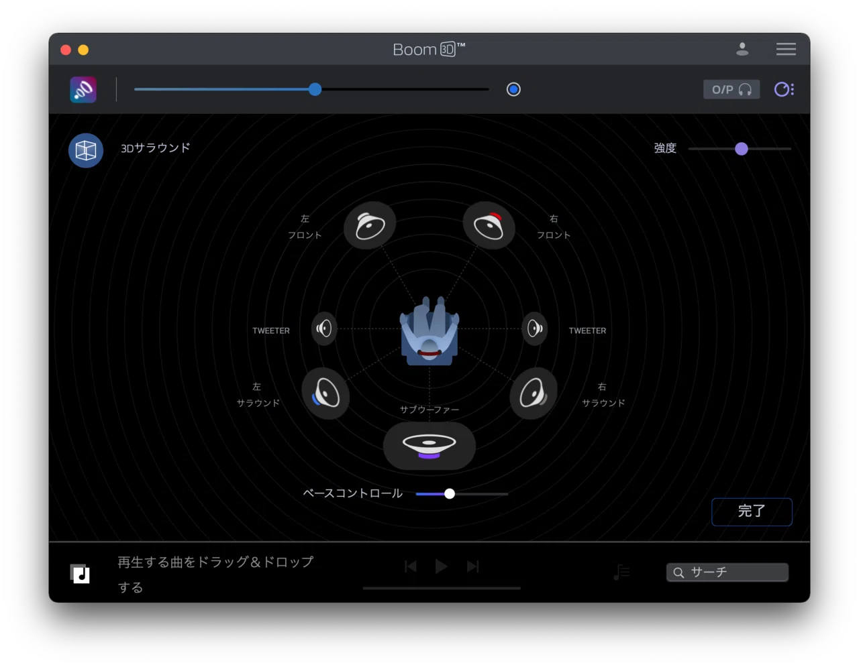Click the right TWEETER label
This screenshot has width=859, height=667.
click(587, 331)
